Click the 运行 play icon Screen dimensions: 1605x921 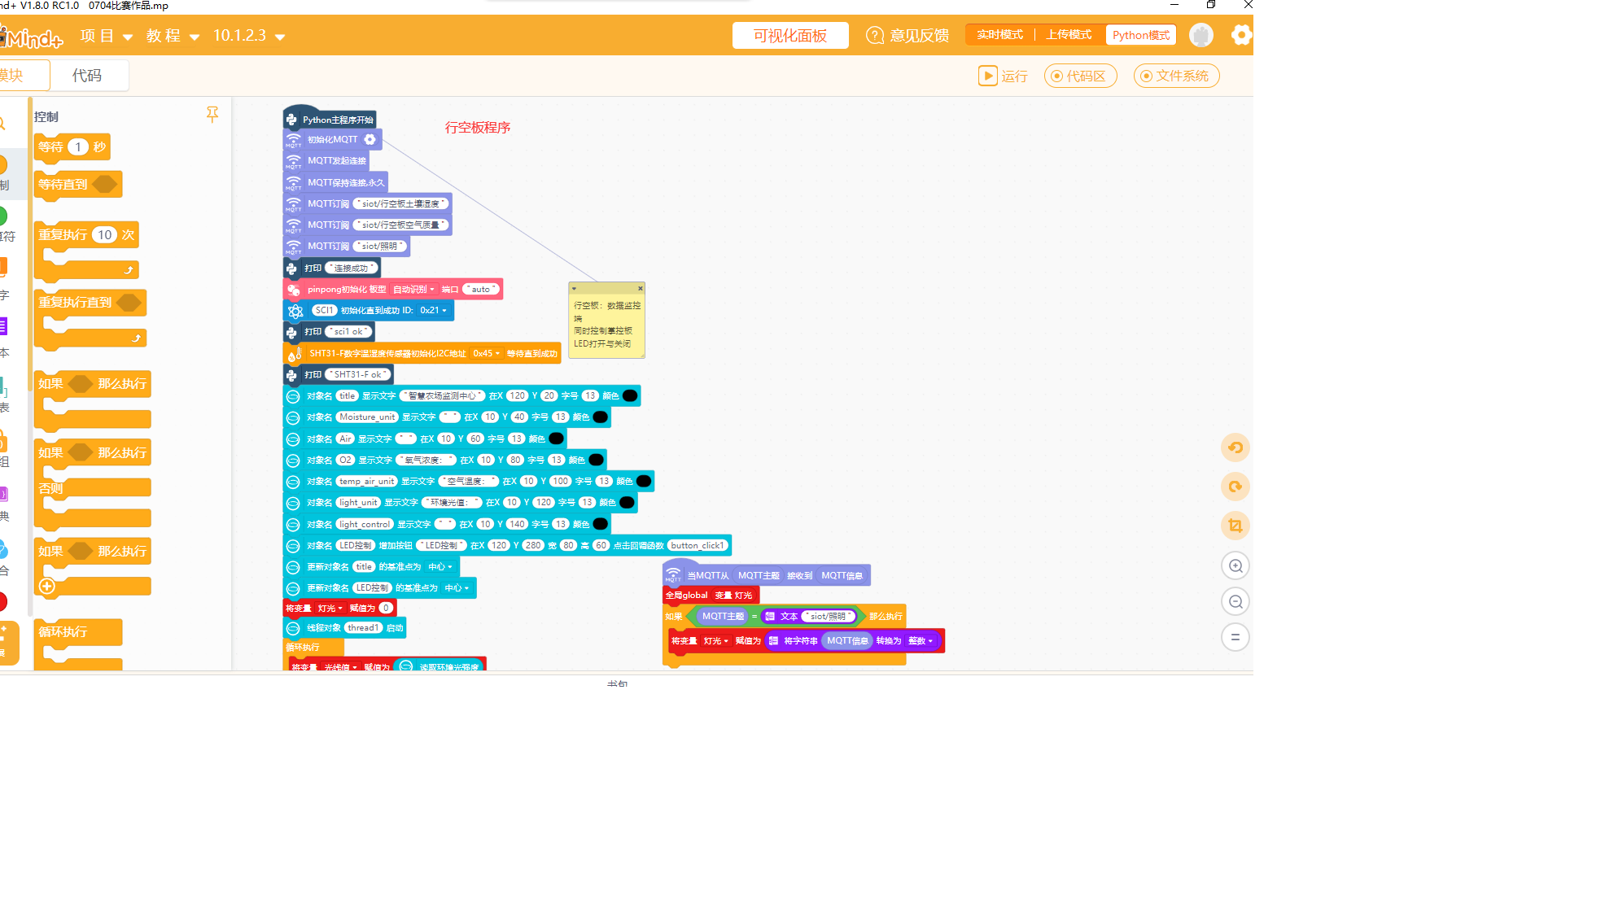[987, 76]
